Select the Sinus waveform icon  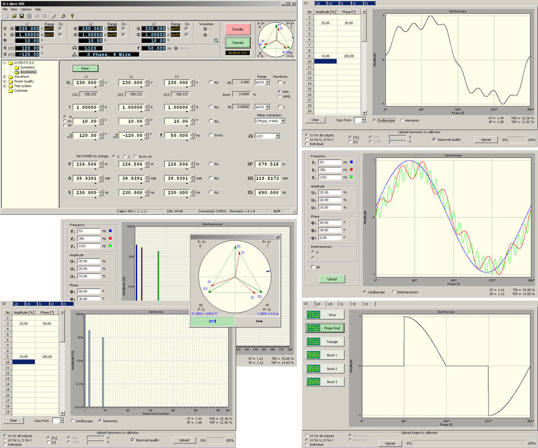pyautogui.click(x=313, y=315)
